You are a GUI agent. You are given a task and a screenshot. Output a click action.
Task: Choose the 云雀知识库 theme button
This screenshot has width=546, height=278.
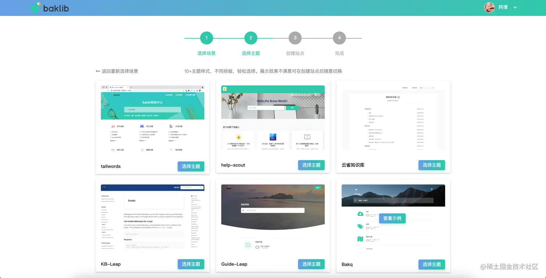[x=432, y=165]
